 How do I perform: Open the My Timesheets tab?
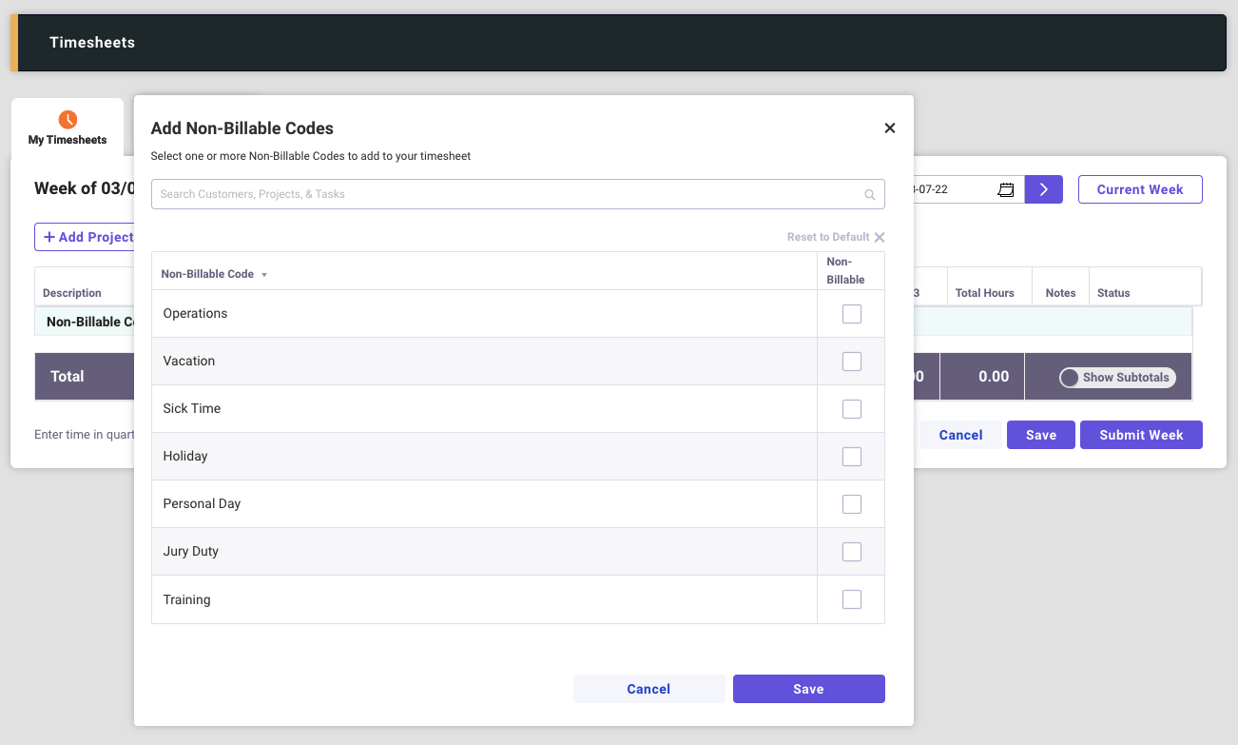coord(68,139)
